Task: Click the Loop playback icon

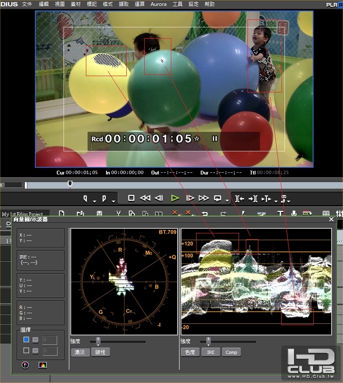Action: pyautogui.click(x=218, y=198)
